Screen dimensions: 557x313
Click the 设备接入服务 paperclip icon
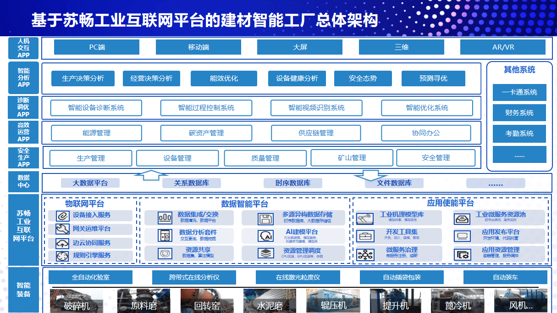pyautogui.click(x=62, y=216)
